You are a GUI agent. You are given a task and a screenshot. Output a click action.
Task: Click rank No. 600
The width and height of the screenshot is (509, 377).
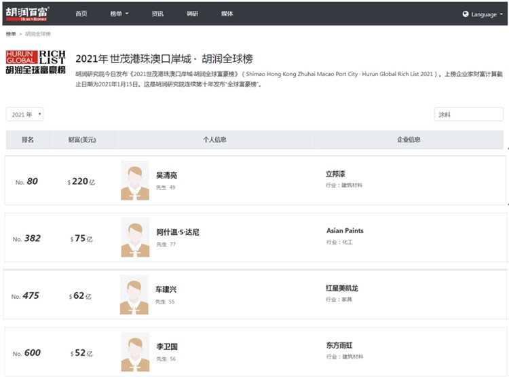tap(26, 353)
